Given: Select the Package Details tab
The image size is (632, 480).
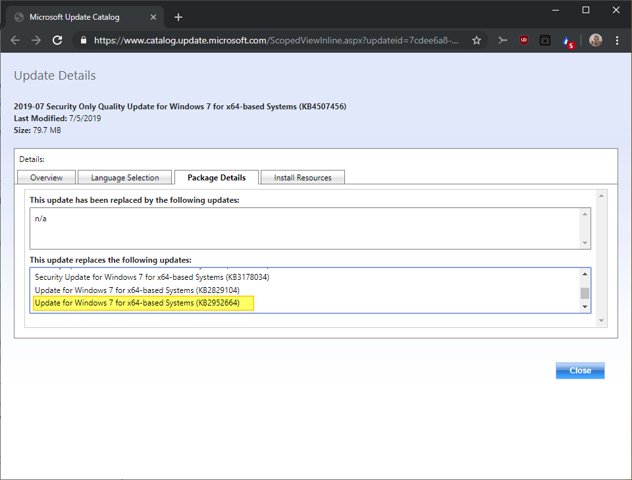Looking at the screenshot, I should [217, 177].
